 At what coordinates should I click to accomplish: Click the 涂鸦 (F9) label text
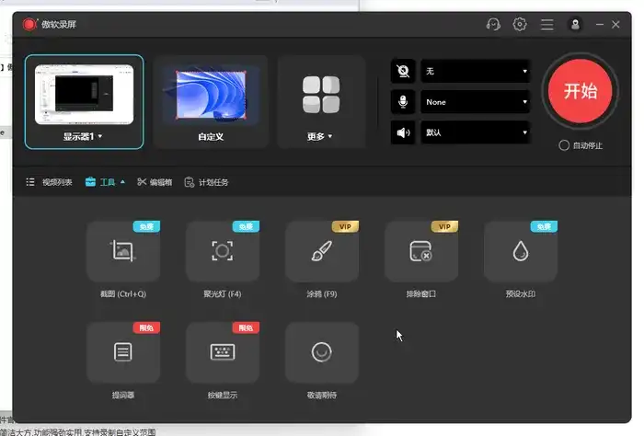[x=322, y=294]
